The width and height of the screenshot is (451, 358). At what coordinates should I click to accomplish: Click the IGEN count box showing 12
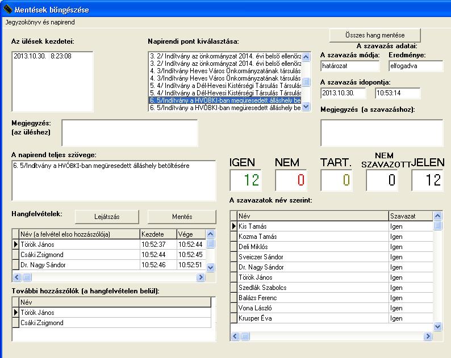(x=245, y=180)
